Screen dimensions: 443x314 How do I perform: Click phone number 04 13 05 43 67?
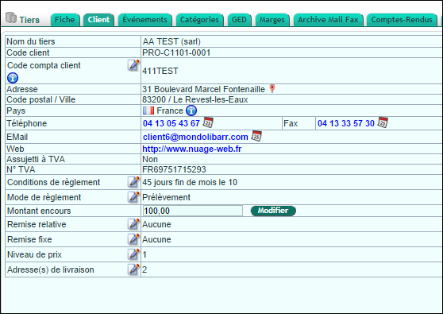click(171, 123)
